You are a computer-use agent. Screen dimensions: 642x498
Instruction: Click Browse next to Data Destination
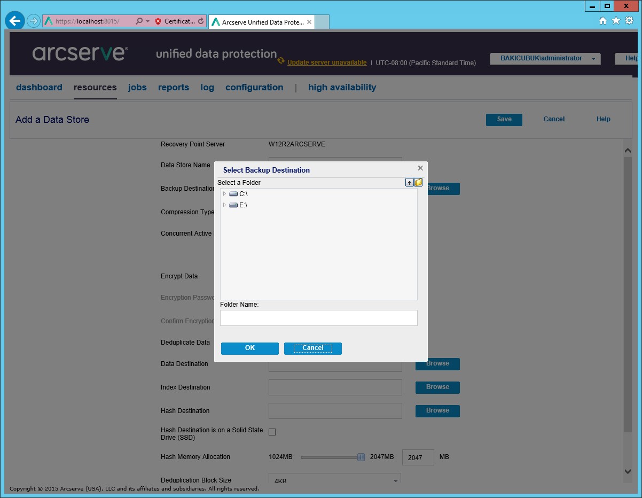coord(437,364)
